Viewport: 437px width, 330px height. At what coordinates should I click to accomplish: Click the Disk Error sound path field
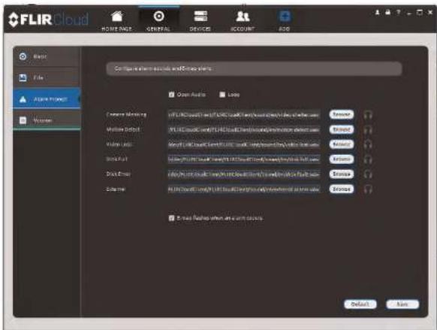pos(244,174)
